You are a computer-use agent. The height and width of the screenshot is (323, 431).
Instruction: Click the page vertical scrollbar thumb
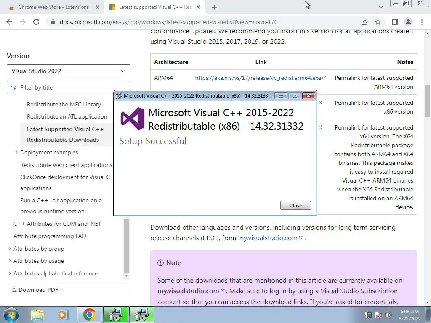428,101
